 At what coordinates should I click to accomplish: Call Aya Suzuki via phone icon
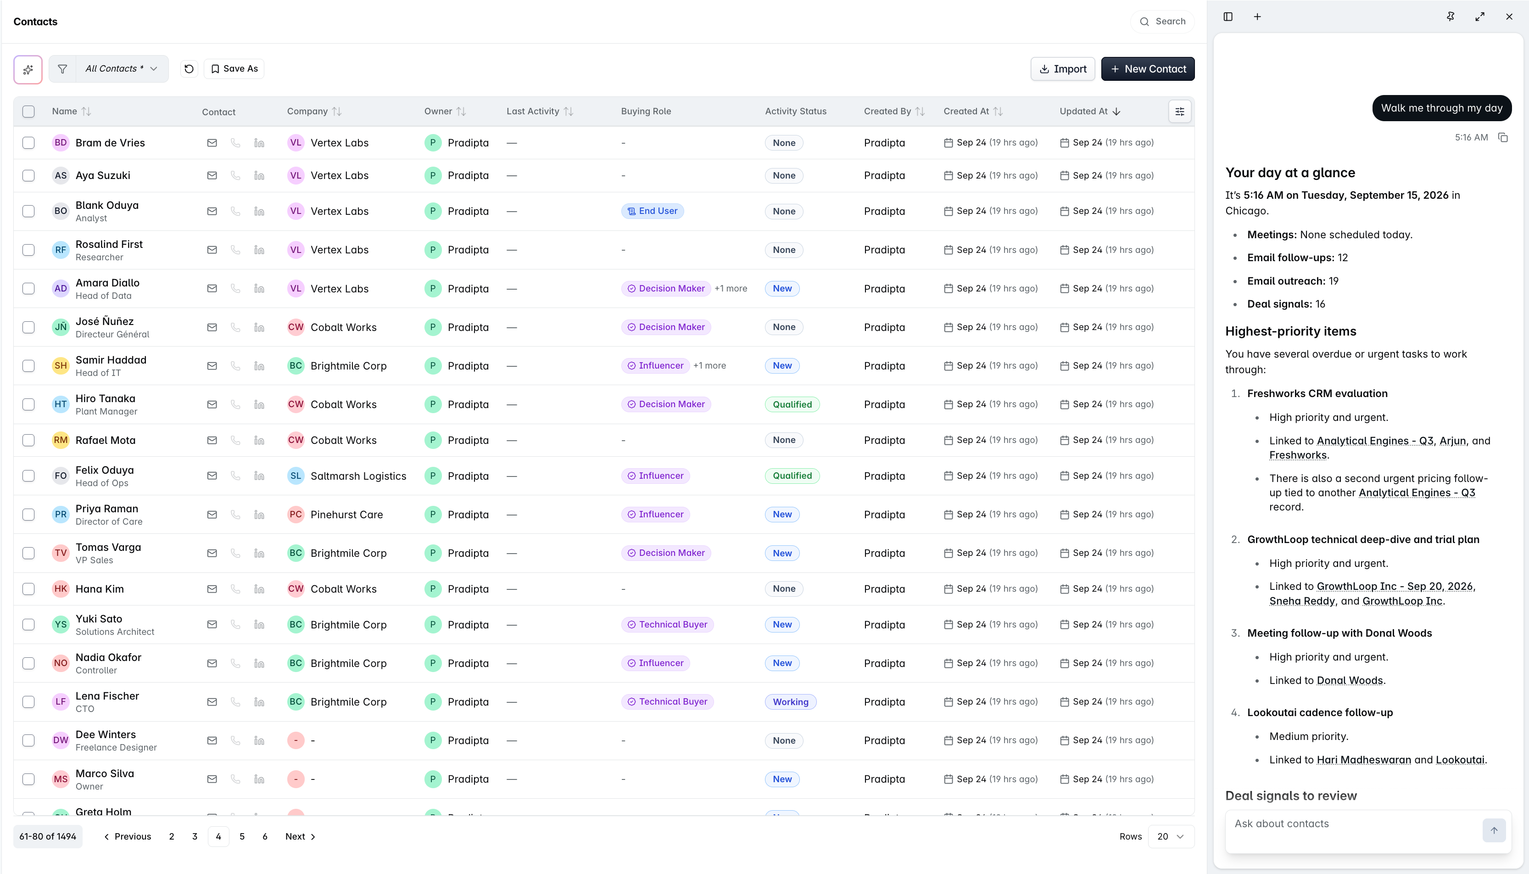235,176
